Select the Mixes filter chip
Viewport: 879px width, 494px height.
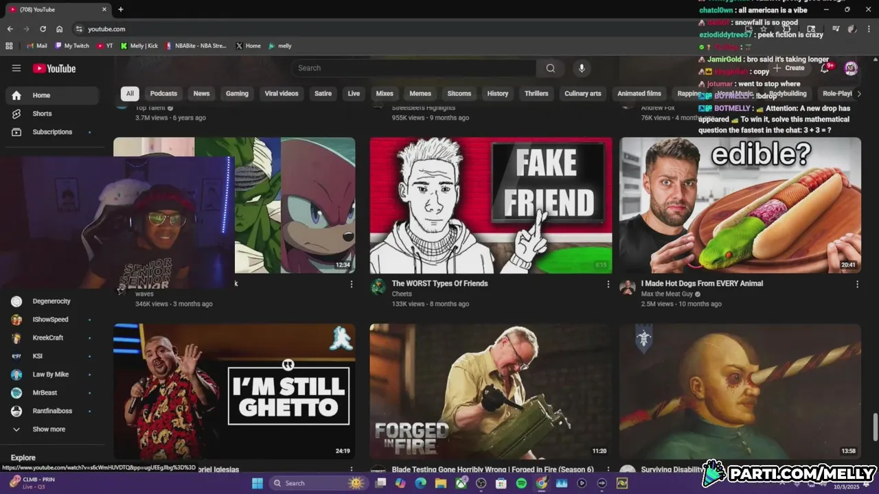click(x=385, y=93)
